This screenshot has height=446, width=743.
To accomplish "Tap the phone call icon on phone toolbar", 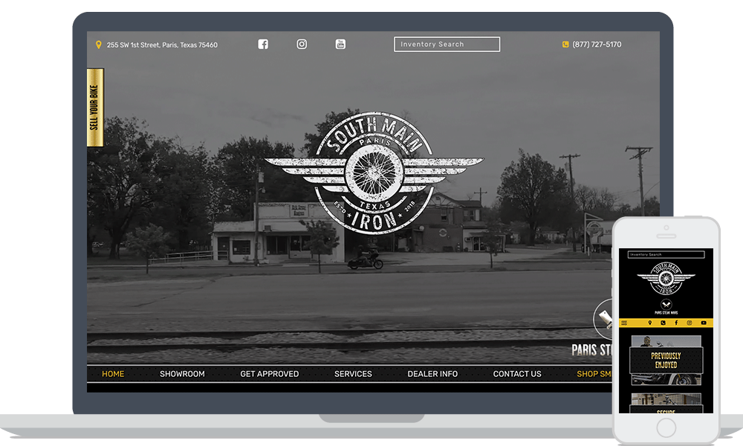I will pos(663,323).
